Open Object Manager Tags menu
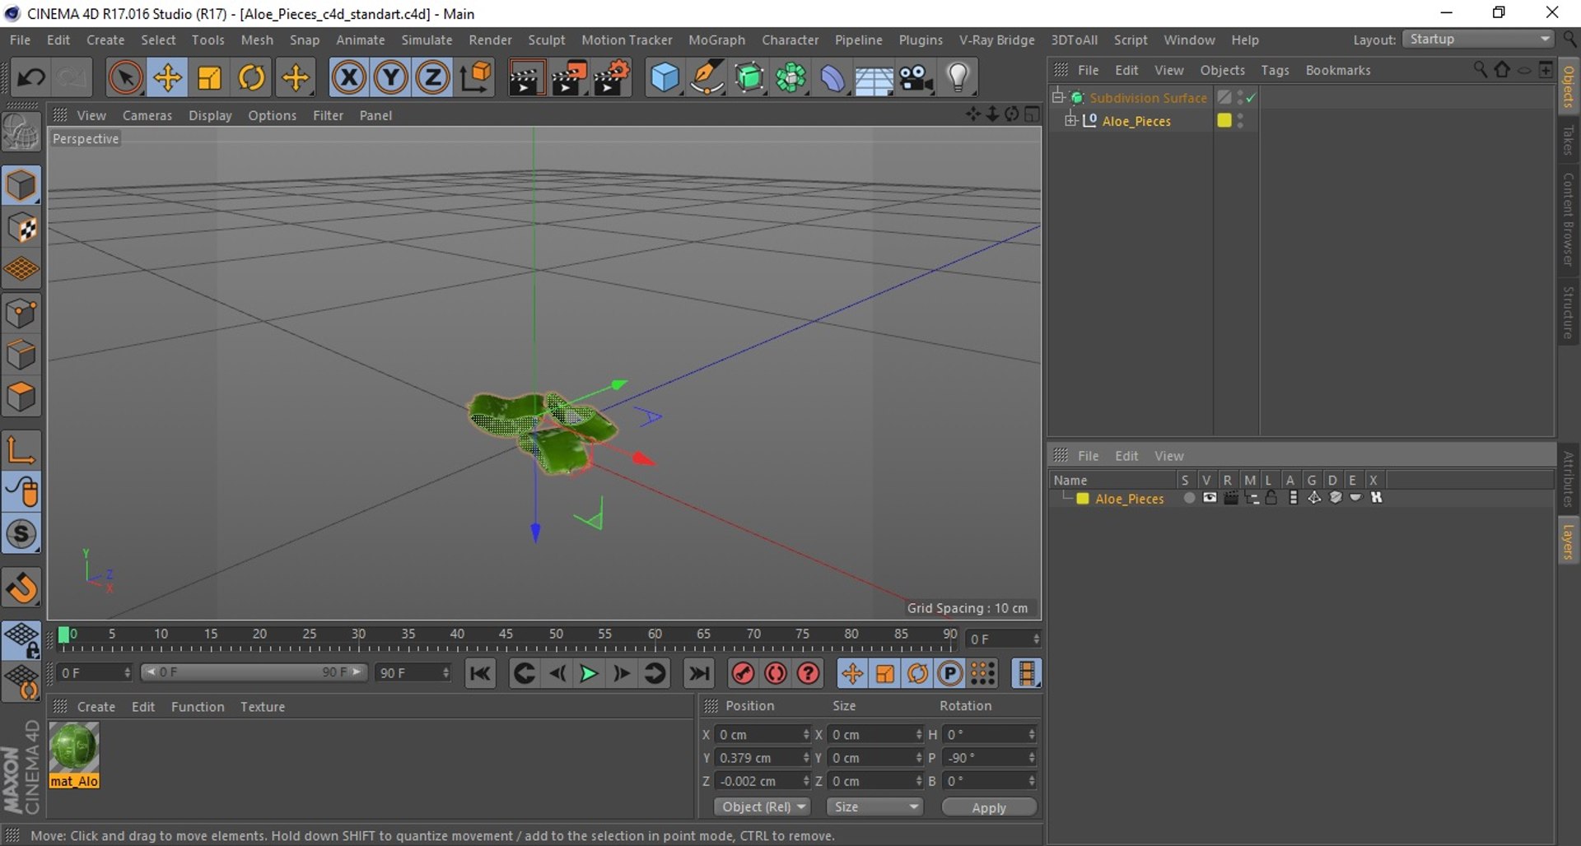 point(1275,70)
